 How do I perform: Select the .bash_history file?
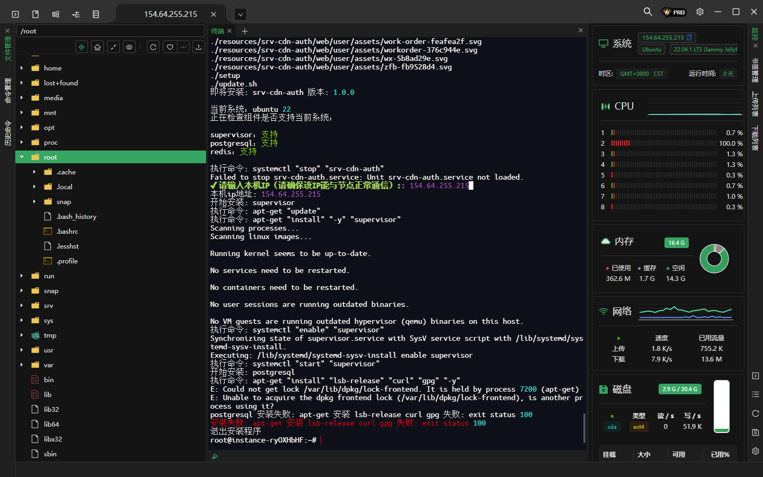pyautogui.click(x=76, y=217)
